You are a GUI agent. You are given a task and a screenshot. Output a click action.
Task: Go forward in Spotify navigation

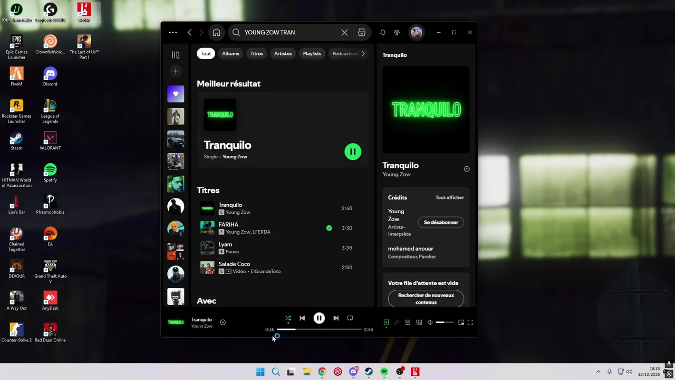coord(201,32)
